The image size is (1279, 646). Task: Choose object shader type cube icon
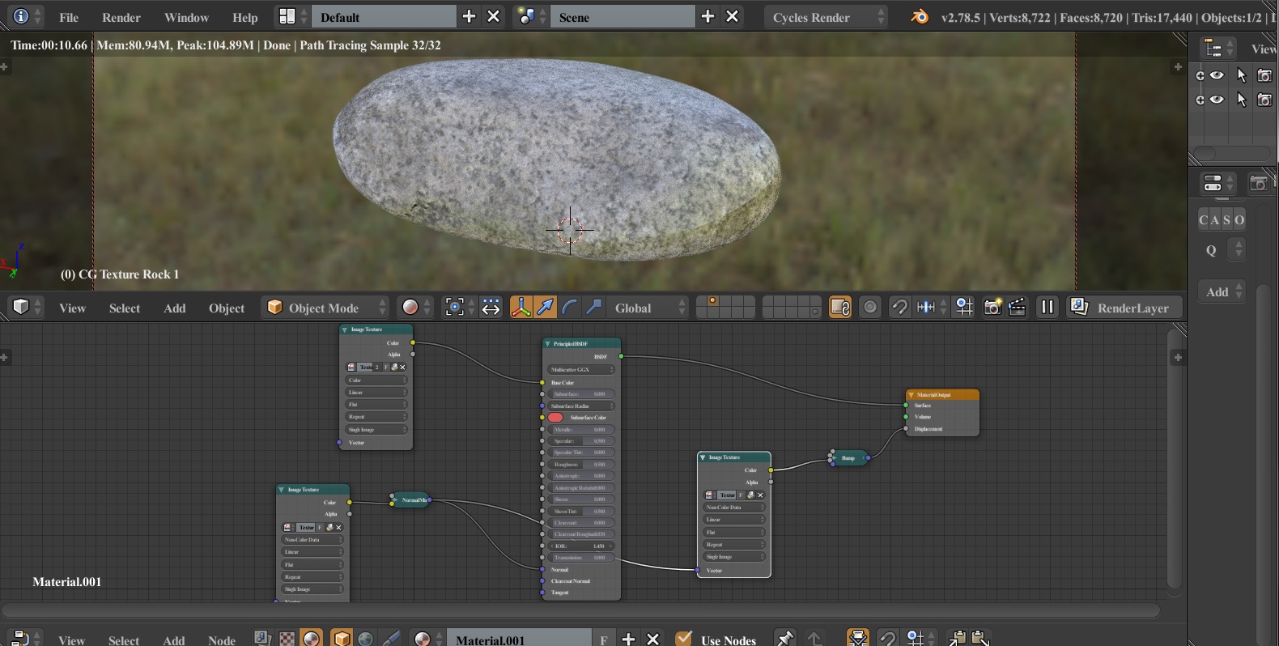pos(342,638)
